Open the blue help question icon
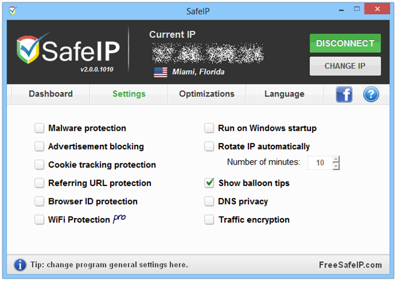Image resolution: width=397 pixels, height=281 pixels. click(x=371, y=94)
